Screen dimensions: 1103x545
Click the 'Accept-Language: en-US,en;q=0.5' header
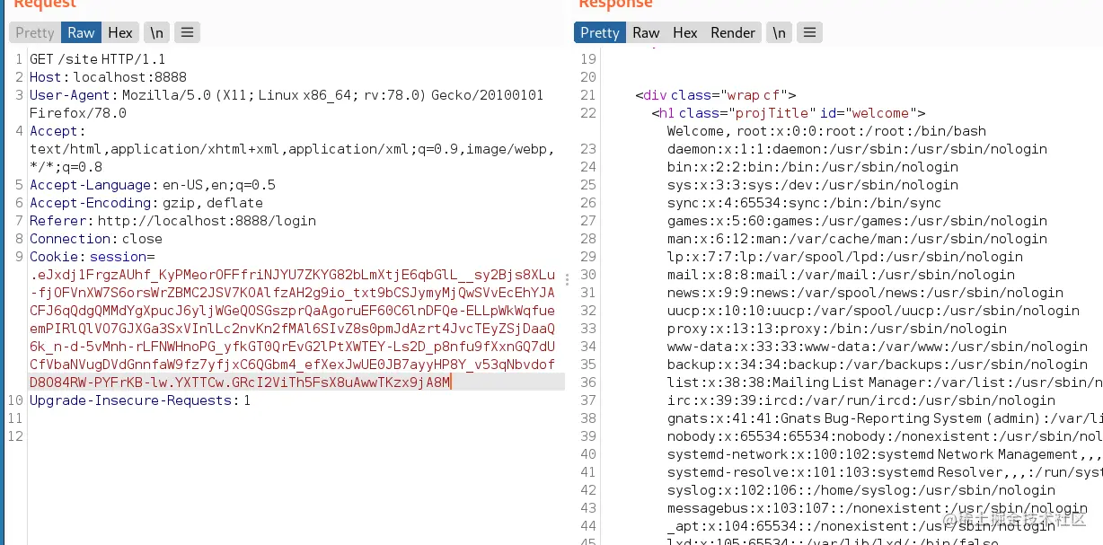pyautogui.click(x=153, y=185)
